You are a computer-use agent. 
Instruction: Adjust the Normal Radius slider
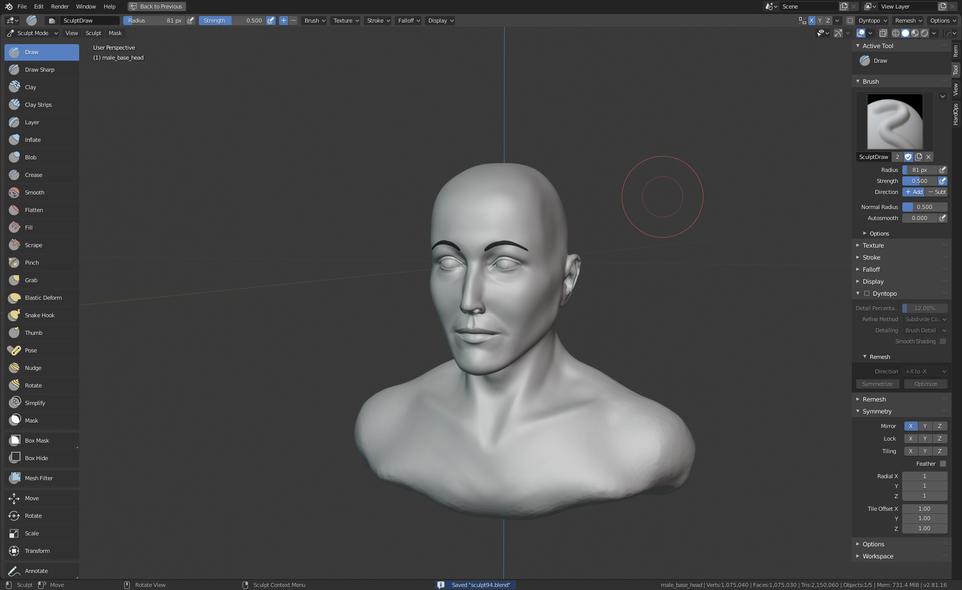tap(924, 207)
